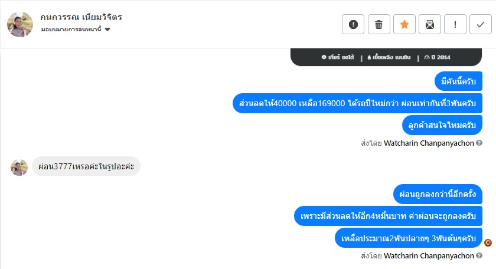Click the spam report octagon icon
This screenshot has height=269, width=496.
[353, 24]
